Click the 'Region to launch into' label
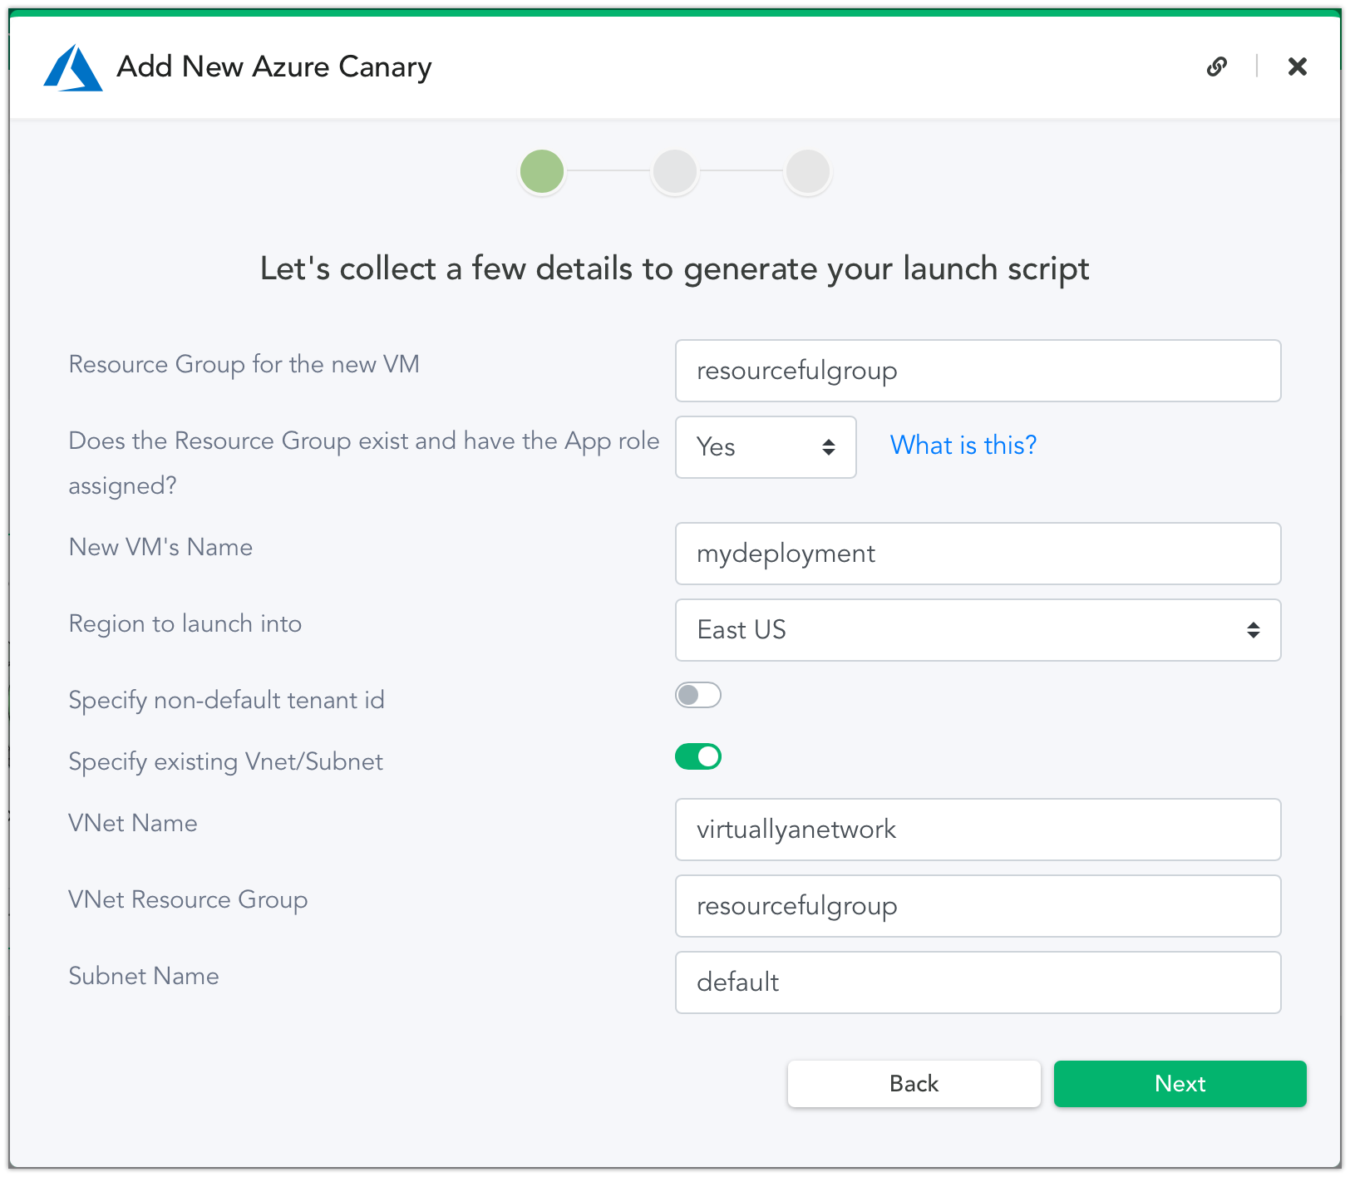1350x1177 pixels. (185, 623)
